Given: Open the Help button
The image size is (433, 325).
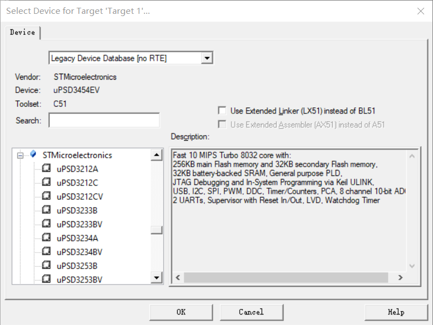Looking at the screenshot, I should pos(396,312).
